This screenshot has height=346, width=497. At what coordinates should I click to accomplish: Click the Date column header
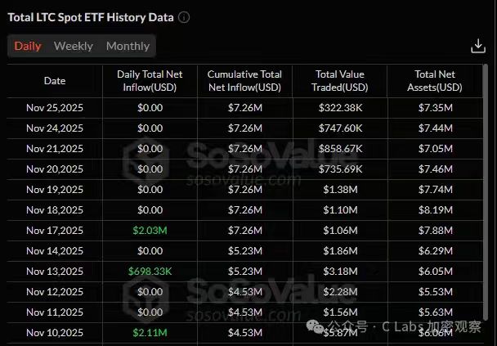click(55, 81)
